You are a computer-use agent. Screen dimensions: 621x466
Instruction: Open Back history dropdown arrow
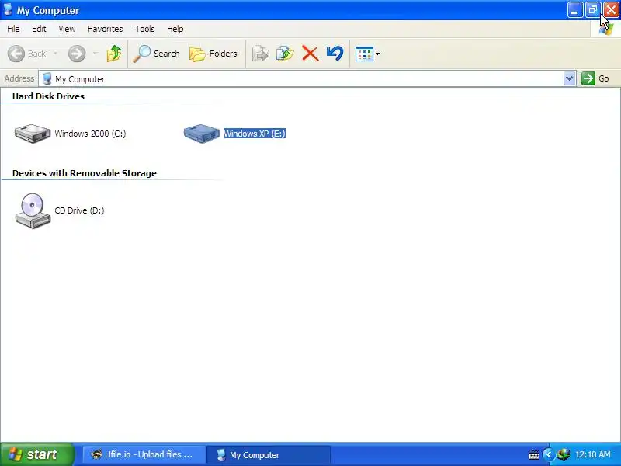[55, 54]
